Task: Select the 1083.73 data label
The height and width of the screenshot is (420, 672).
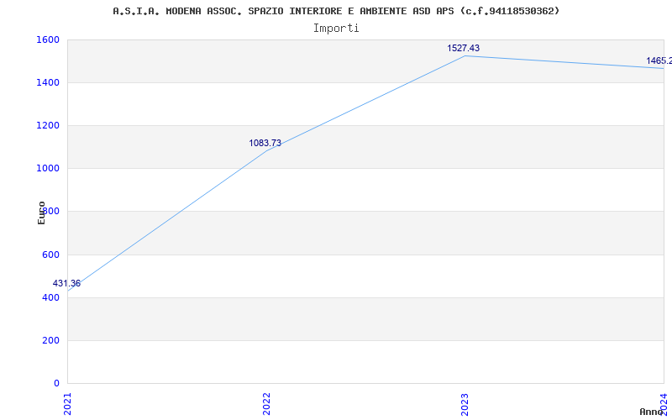Action: pos(265,143)
